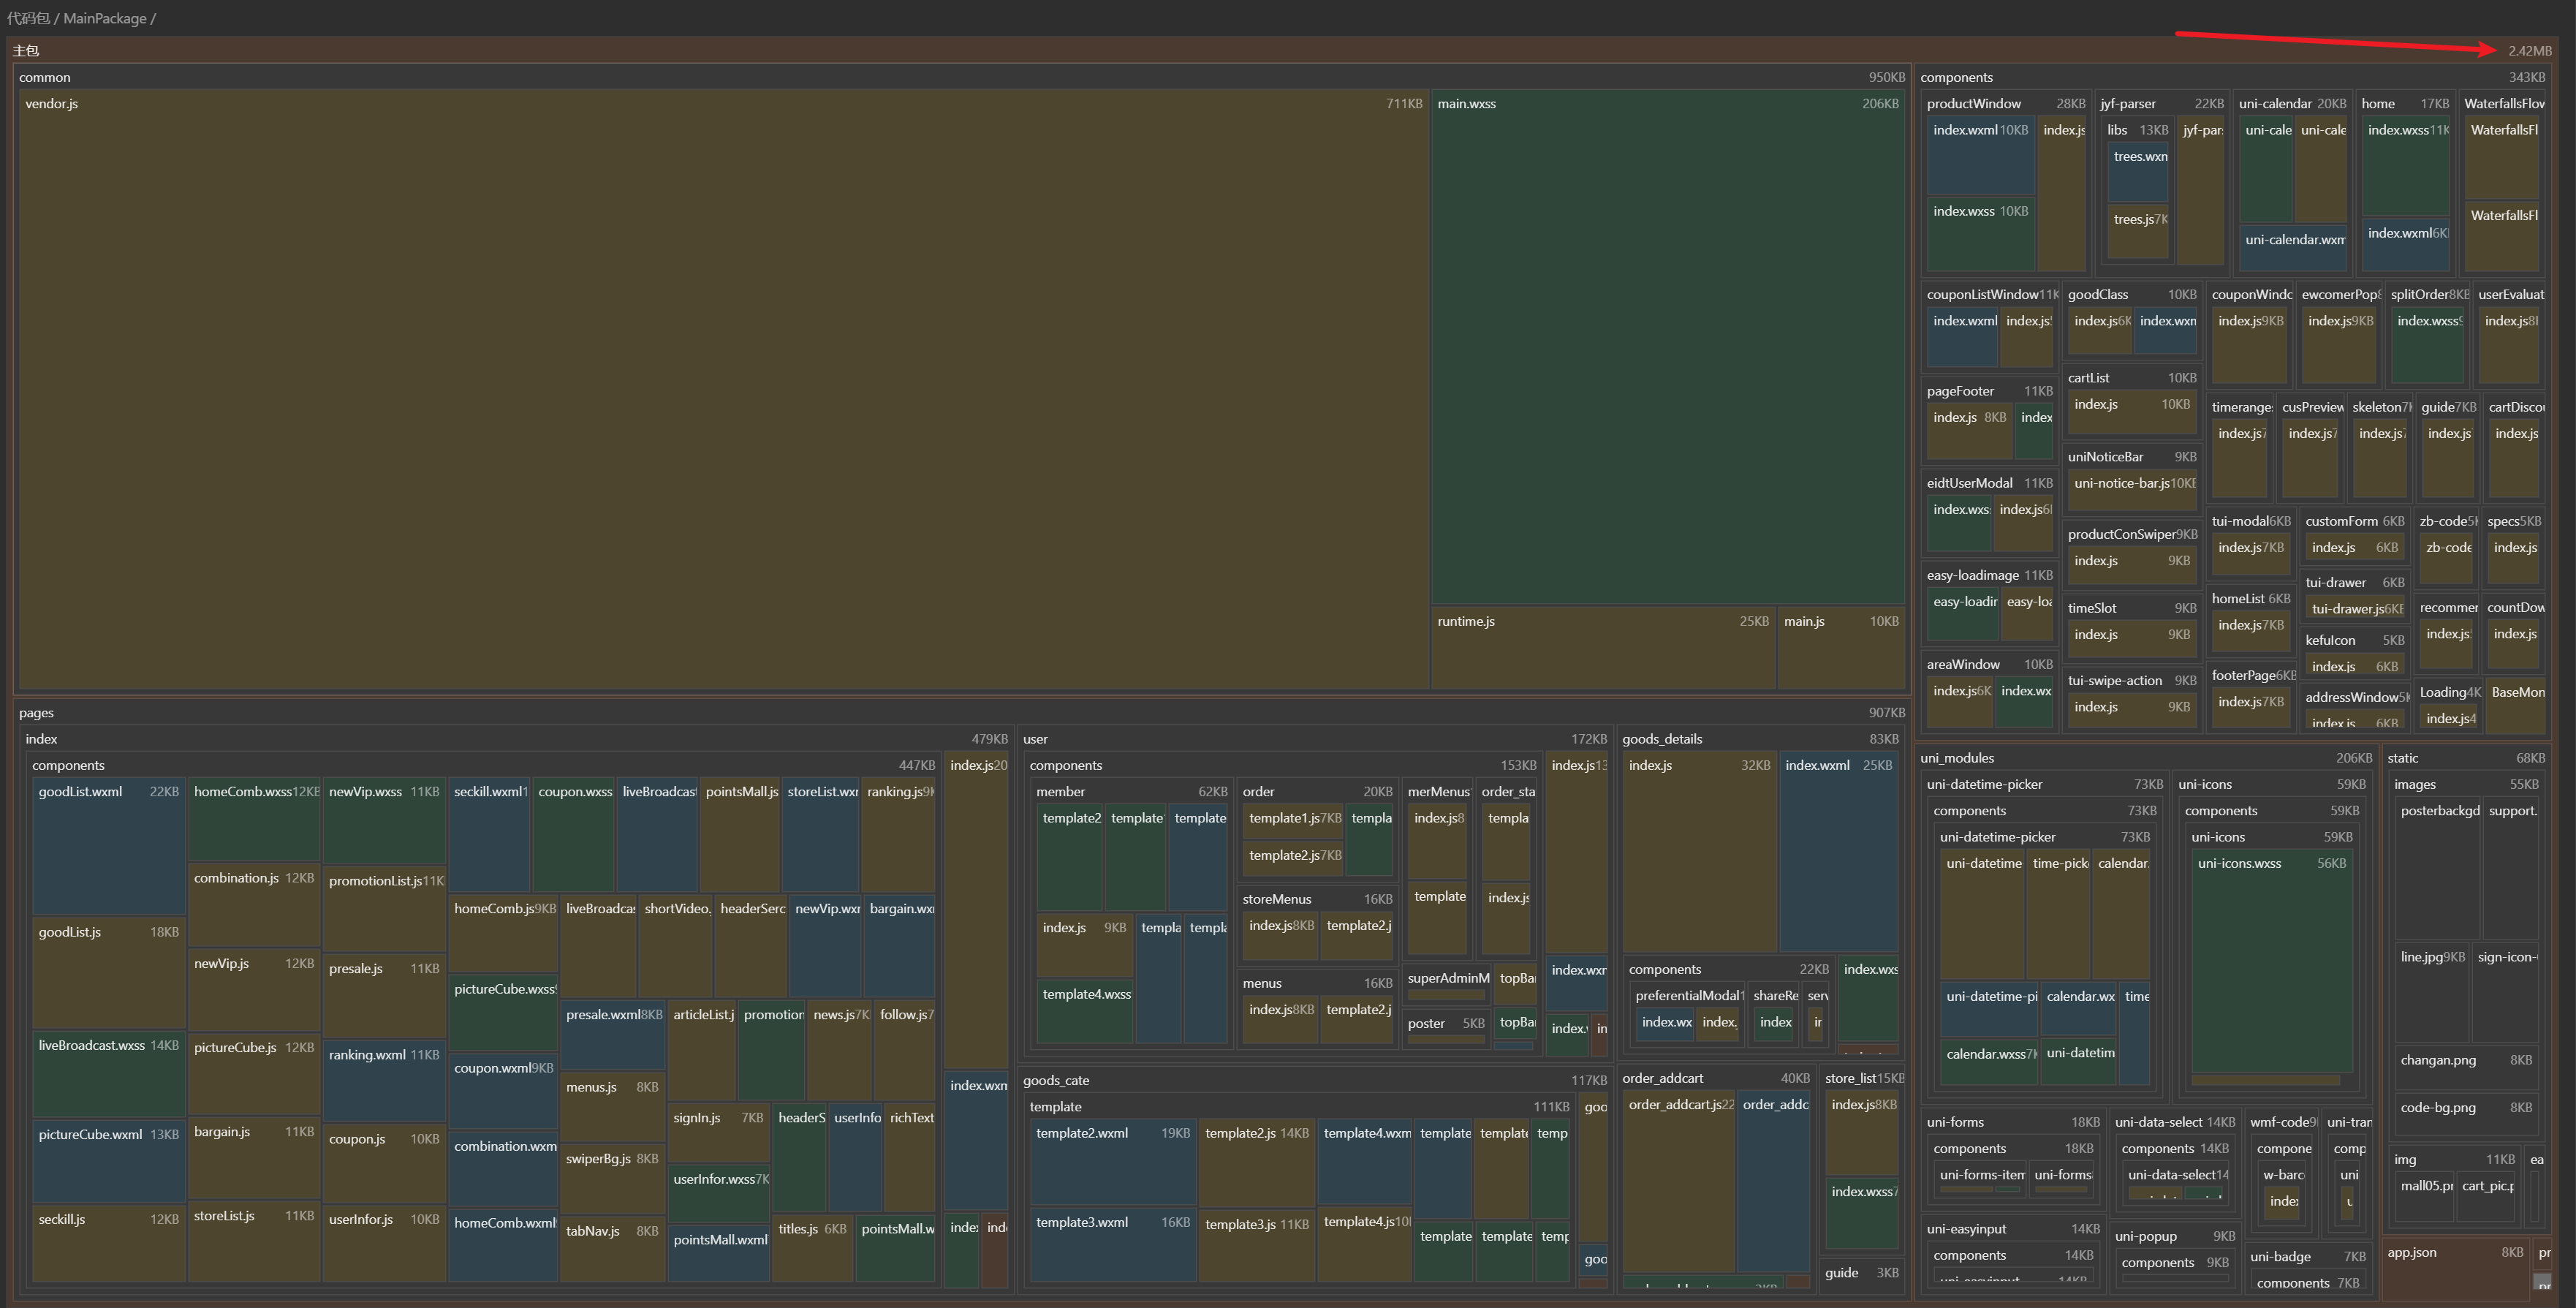The image size is (2576, 1308).
Task: Select the uni-forms 18KB group
Action: pos(2012,1122)
